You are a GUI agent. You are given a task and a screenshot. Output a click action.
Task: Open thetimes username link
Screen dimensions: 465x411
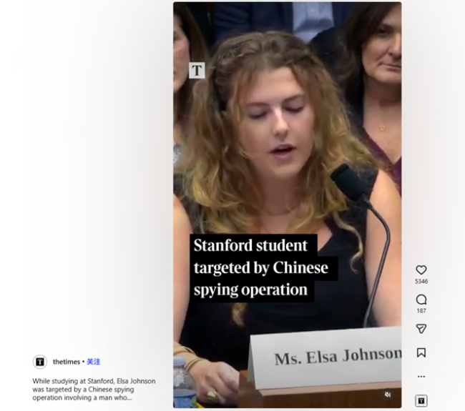[x=66, y=362]
